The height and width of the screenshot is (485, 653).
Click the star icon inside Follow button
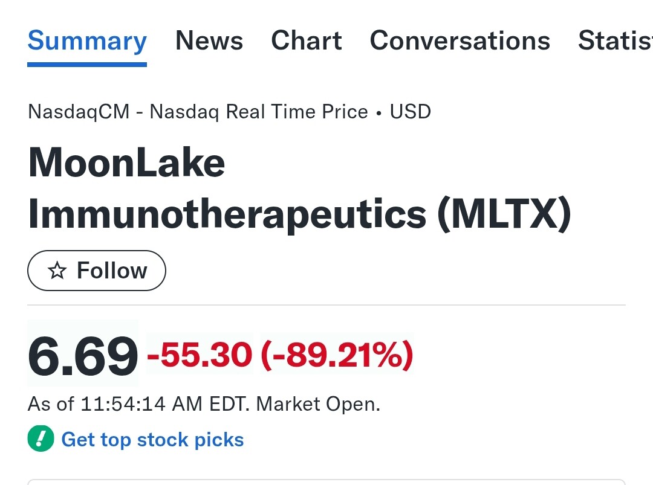click(x=57, y=271)
